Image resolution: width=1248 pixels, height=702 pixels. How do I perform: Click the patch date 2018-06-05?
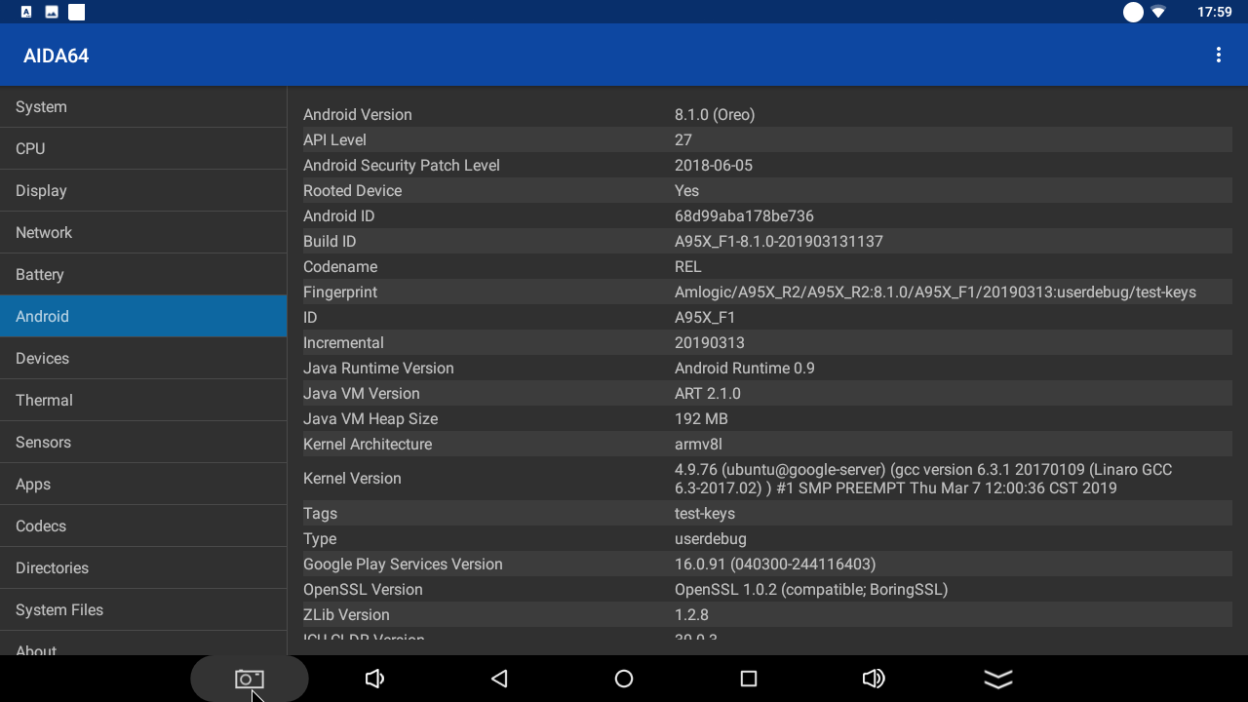point(714,166)
